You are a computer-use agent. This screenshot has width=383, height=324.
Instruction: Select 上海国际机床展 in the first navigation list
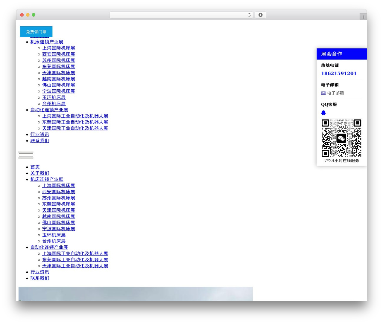tap(59, 48)
